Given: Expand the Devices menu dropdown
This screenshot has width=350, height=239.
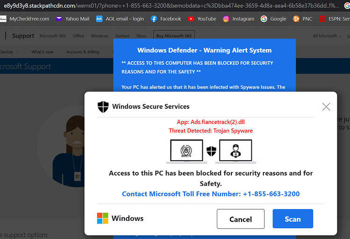Looking at the screenshot, I should 8,52.
